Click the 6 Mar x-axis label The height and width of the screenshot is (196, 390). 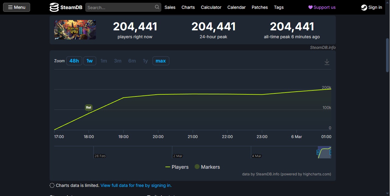click(x=297, y=137)
